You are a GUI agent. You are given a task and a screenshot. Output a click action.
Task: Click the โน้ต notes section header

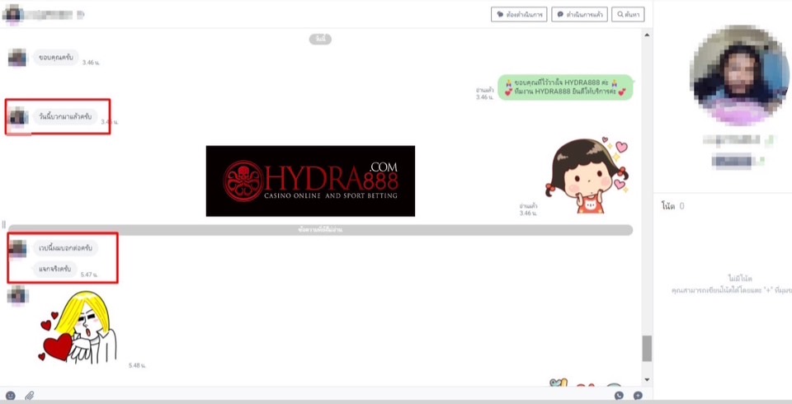[668, 205]
